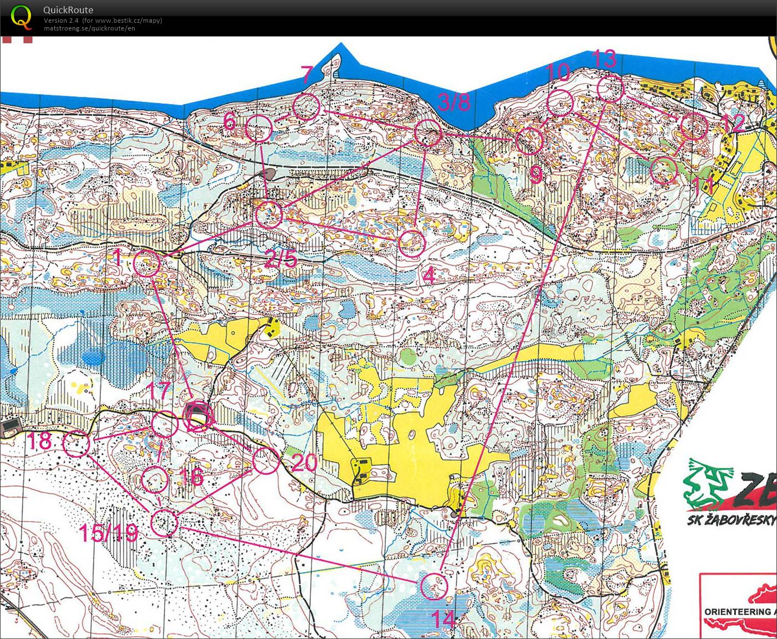Select the control 14 circle

tap(434, 586)
